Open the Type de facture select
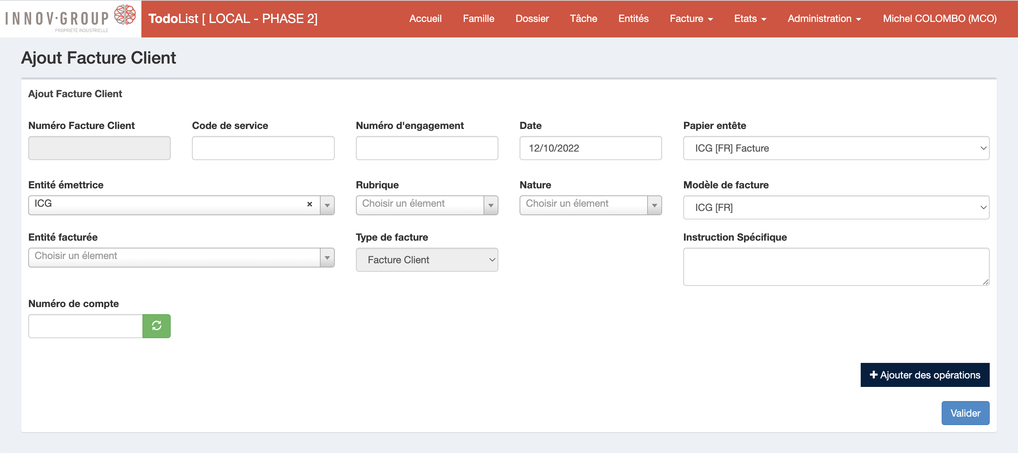Screen dimensions: 1018x453 pyautogui.click(x=427, y=260)
